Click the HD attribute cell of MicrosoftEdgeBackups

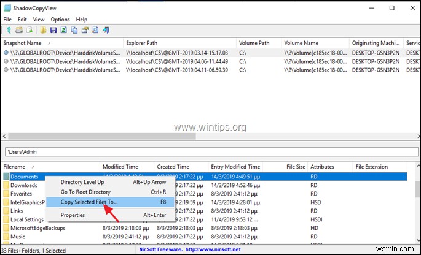click(314, 228)
